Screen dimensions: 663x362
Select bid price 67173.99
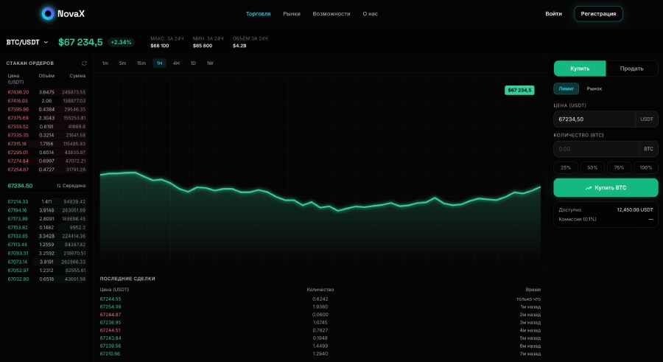pos(18,219)
